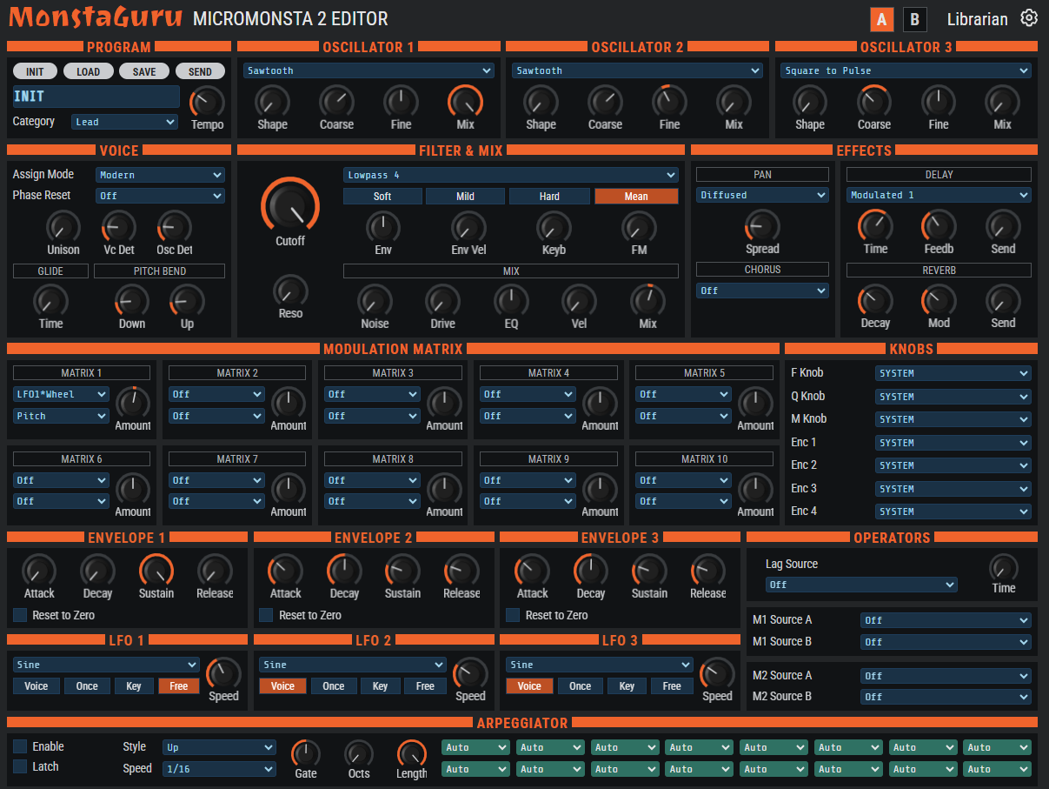
Task: Open the Chorus dropdown
Action: [x=762, y=291]
